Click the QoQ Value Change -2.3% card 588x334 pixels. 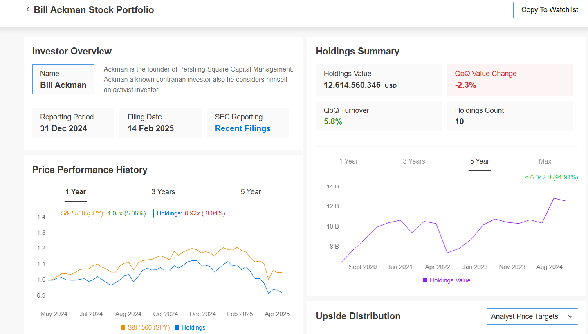click(x=510, y=80)
